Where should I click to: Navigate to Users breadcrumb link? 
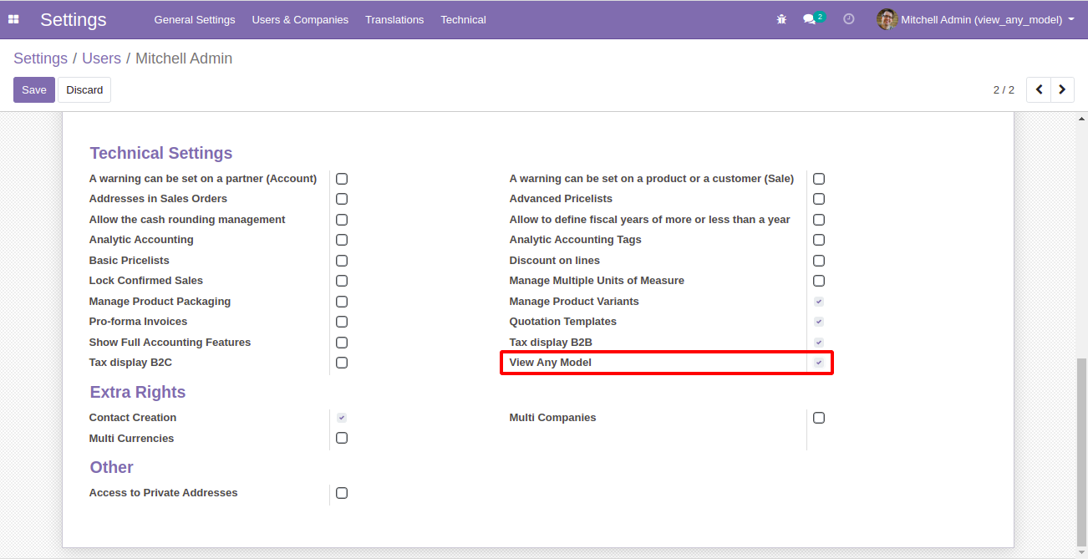click(101, 58)
